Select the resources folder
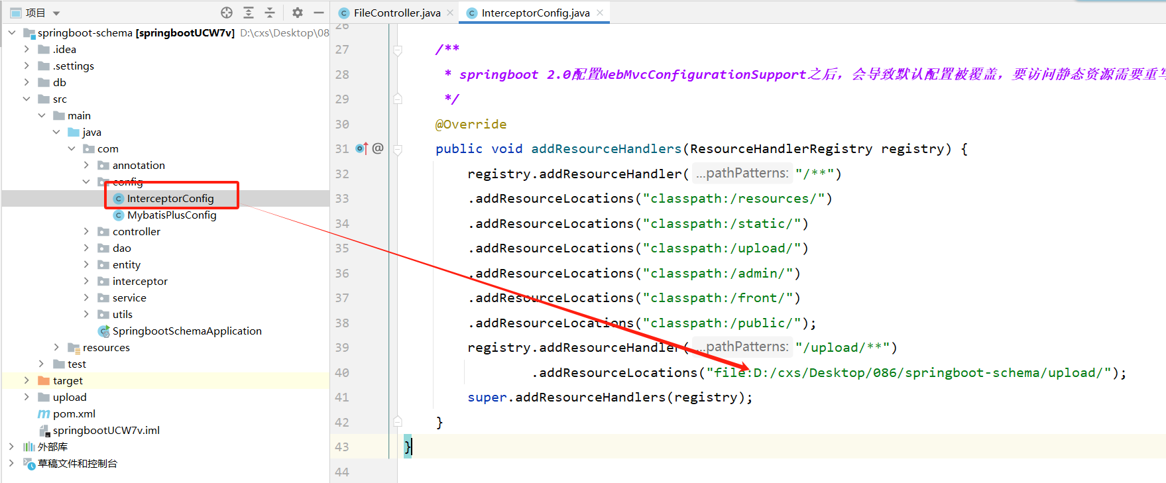This screenshot has height=483, width=1166. click(106, 347)
